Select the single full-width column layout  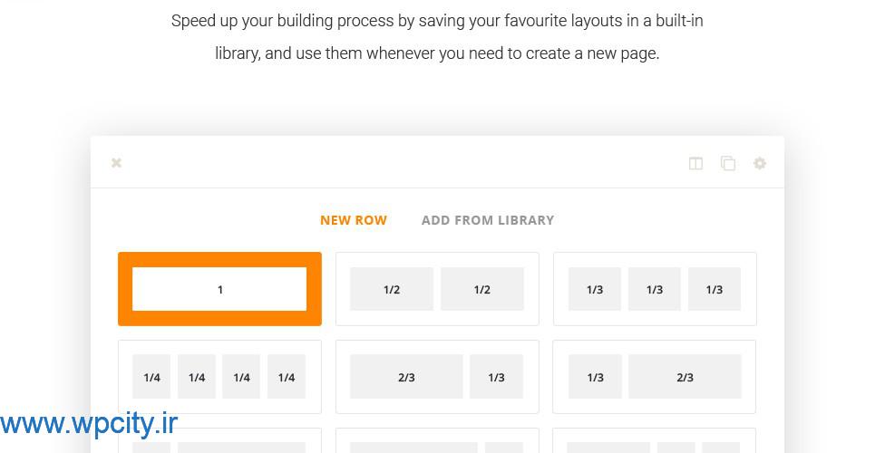[219, 289]
